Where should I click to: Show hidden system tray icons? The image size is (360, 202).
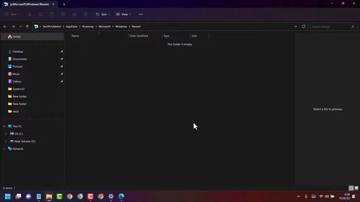[299, 196]
